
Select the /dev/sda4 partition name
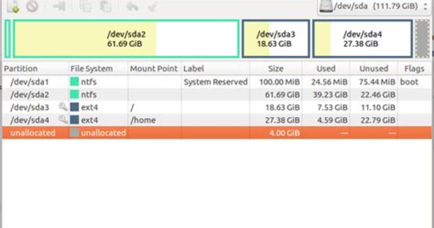click(29, 120)
